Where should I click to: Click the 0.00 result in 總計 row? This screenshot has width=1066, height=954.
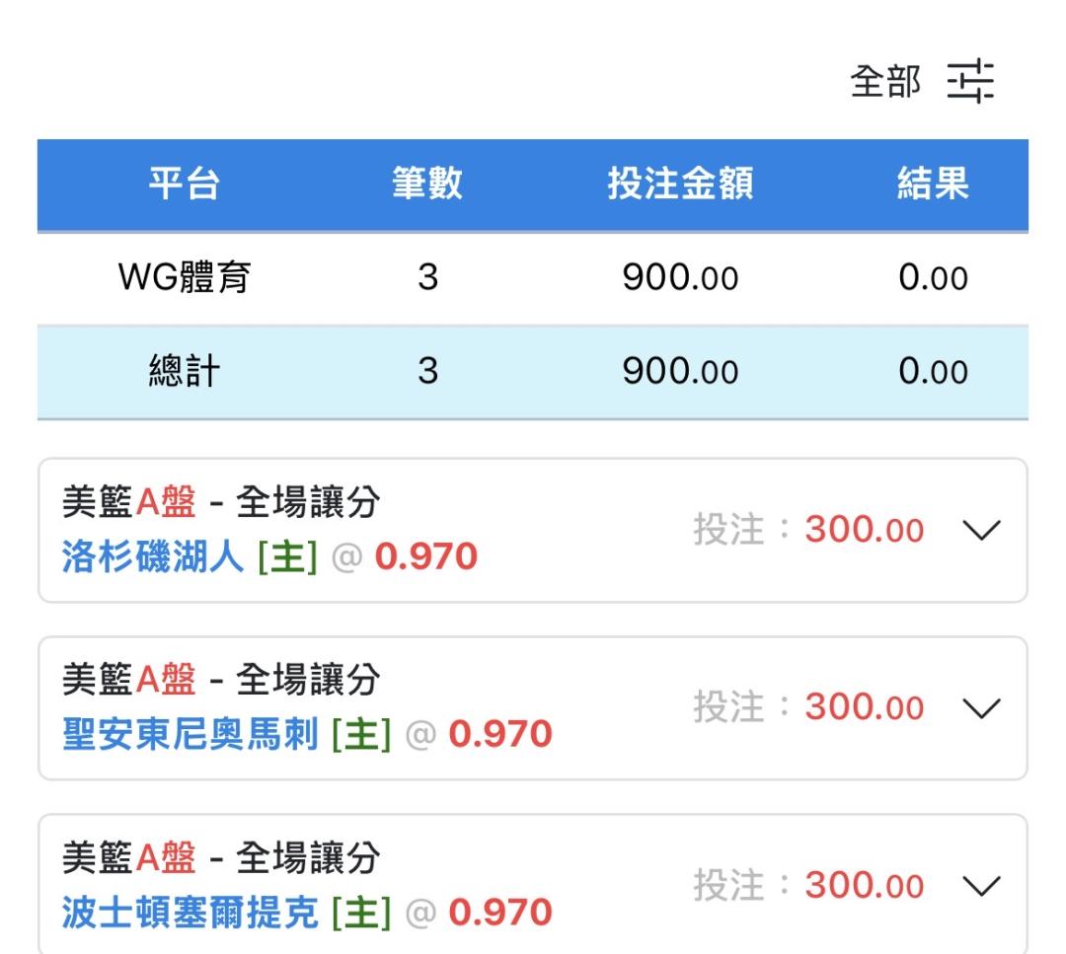(x=933, y=372)
